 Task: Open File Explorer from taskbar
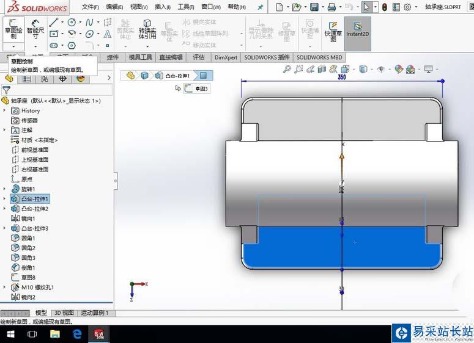coord(54,334)
